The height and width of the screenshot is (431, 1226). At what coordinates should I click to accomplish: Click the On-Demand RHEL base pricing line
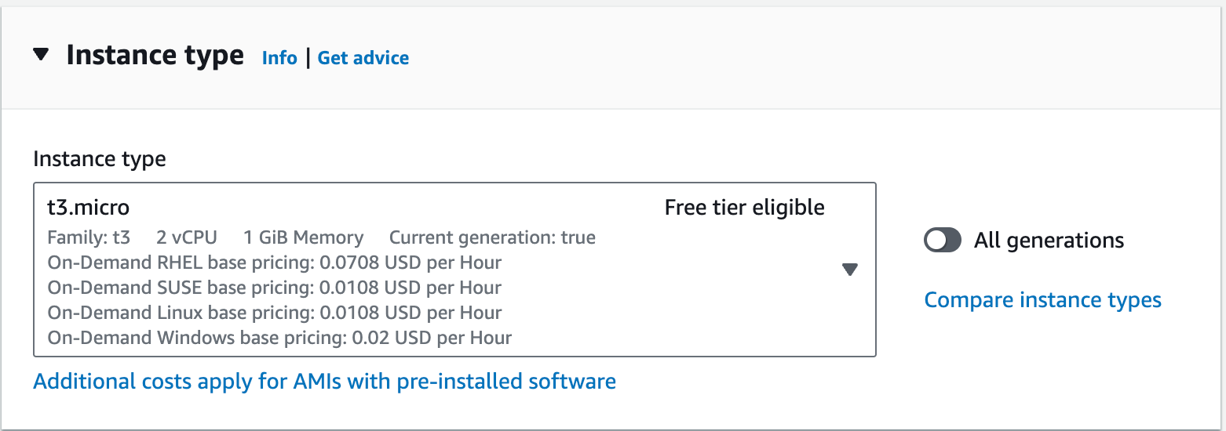[274, 263]
